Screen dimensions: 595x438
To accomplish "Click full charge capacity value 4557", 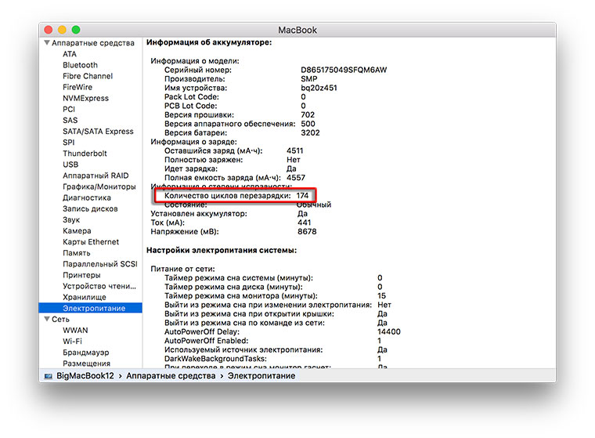I will pos(296,178).
